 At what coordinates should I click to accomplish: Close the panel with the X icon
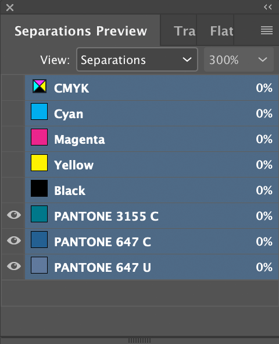[x=10, y=8]
